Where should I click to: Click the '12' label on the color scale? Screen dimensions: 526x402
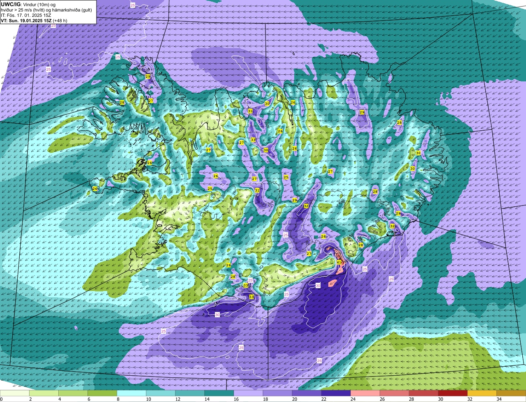coord(177,399)
